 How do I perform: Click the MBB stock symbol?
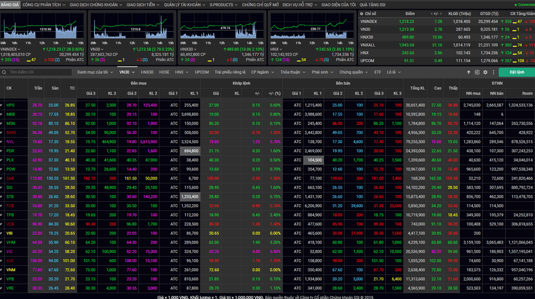pos(10,114)
